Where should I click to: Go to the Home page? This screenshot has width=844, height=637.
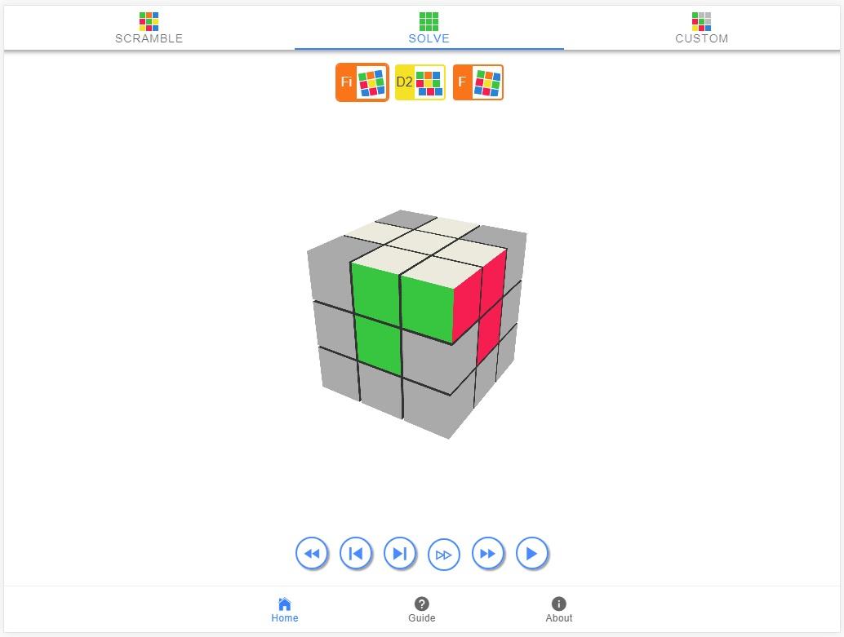[x=285, y=610]
